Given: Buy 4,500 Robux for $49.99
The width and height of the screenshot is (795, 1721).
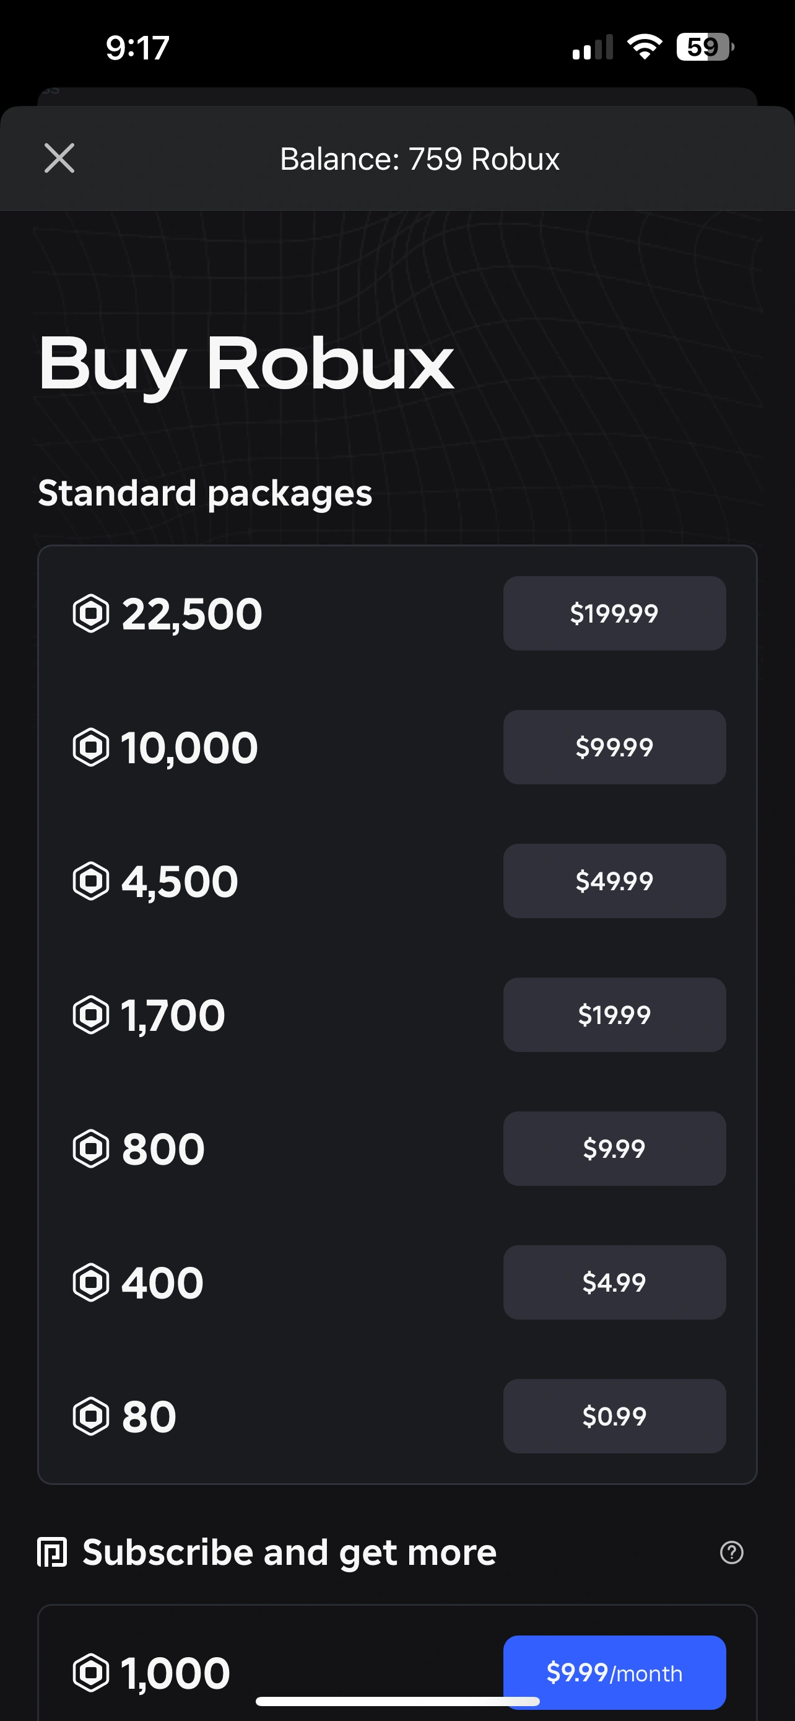Looking at the screenshot, I should tap(614, 880).
